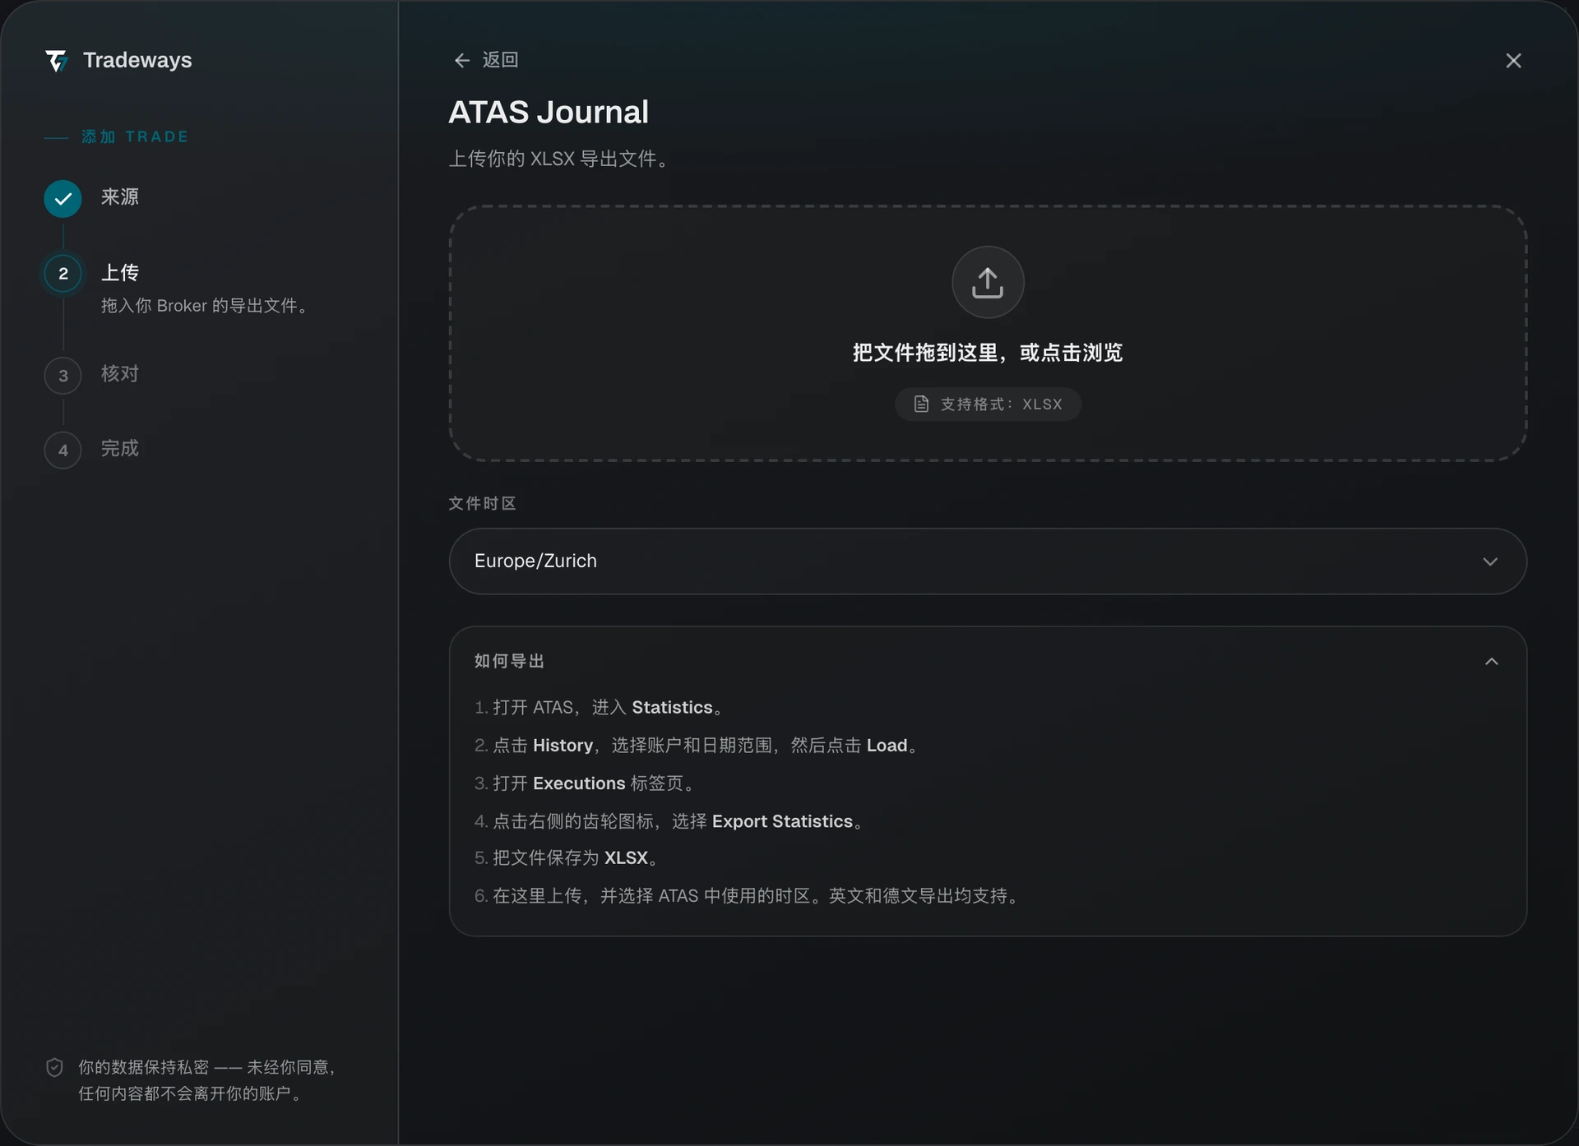Select step 3 circle for 核对
This screenshot has height=1146, width=1579.
point(63,376)
